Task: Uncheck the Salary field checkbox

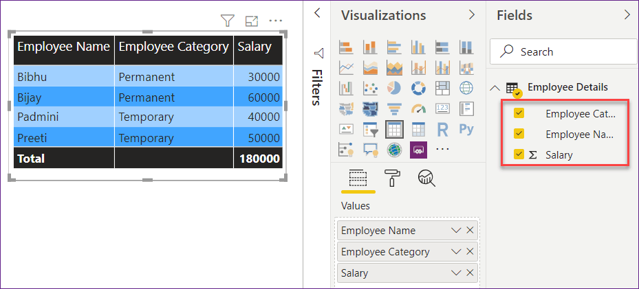Action: tap(519, 154)
